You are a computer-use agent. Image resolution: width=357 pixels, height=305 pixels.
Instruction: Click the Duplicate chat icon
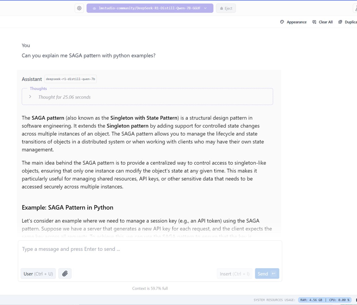(340, 22)
